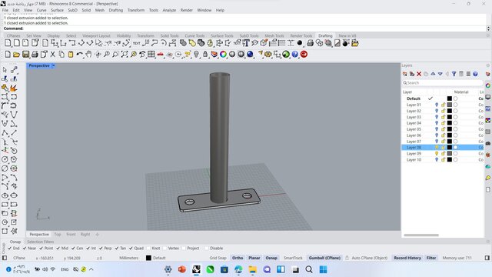This screenshot has width=492, height=277.
Task: Open the File menu
Action: point(5,10)
